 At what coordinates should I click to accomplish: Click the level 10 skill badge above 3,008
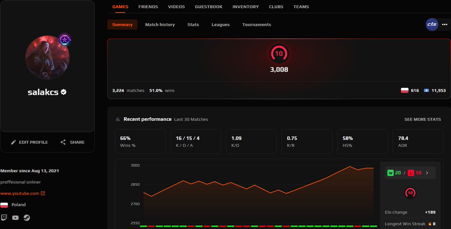pyautogui.click(x=279, y=54)
